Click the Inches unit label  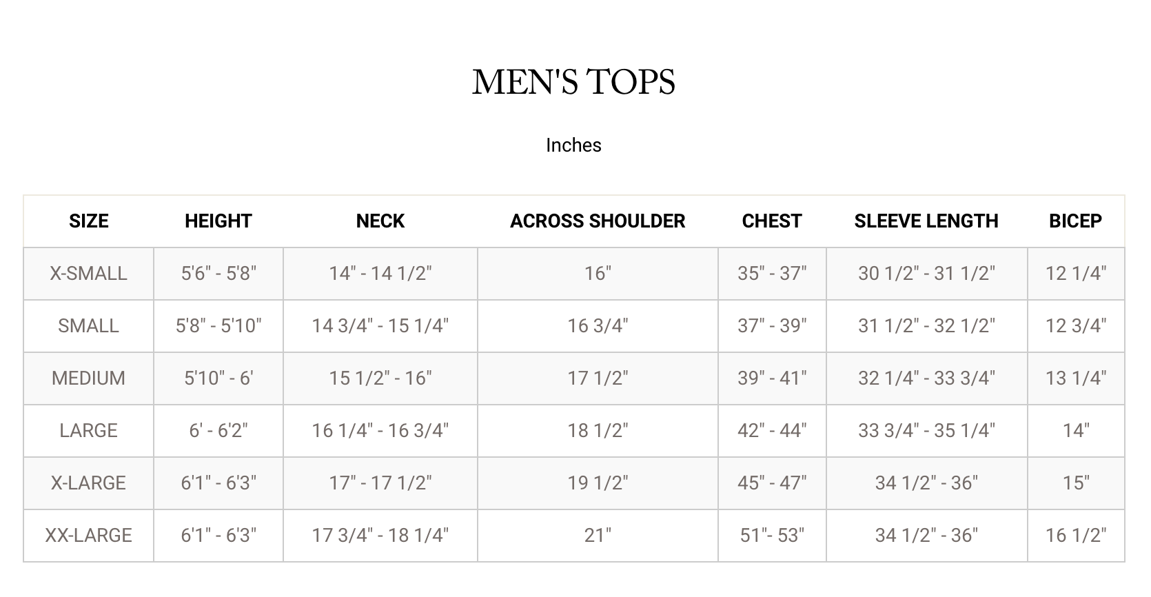click(x=573, y=145)
